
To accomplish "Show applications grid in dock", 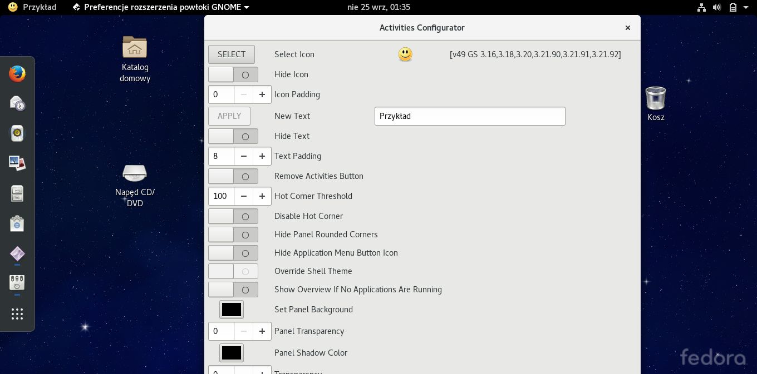I will coord(17,314).
